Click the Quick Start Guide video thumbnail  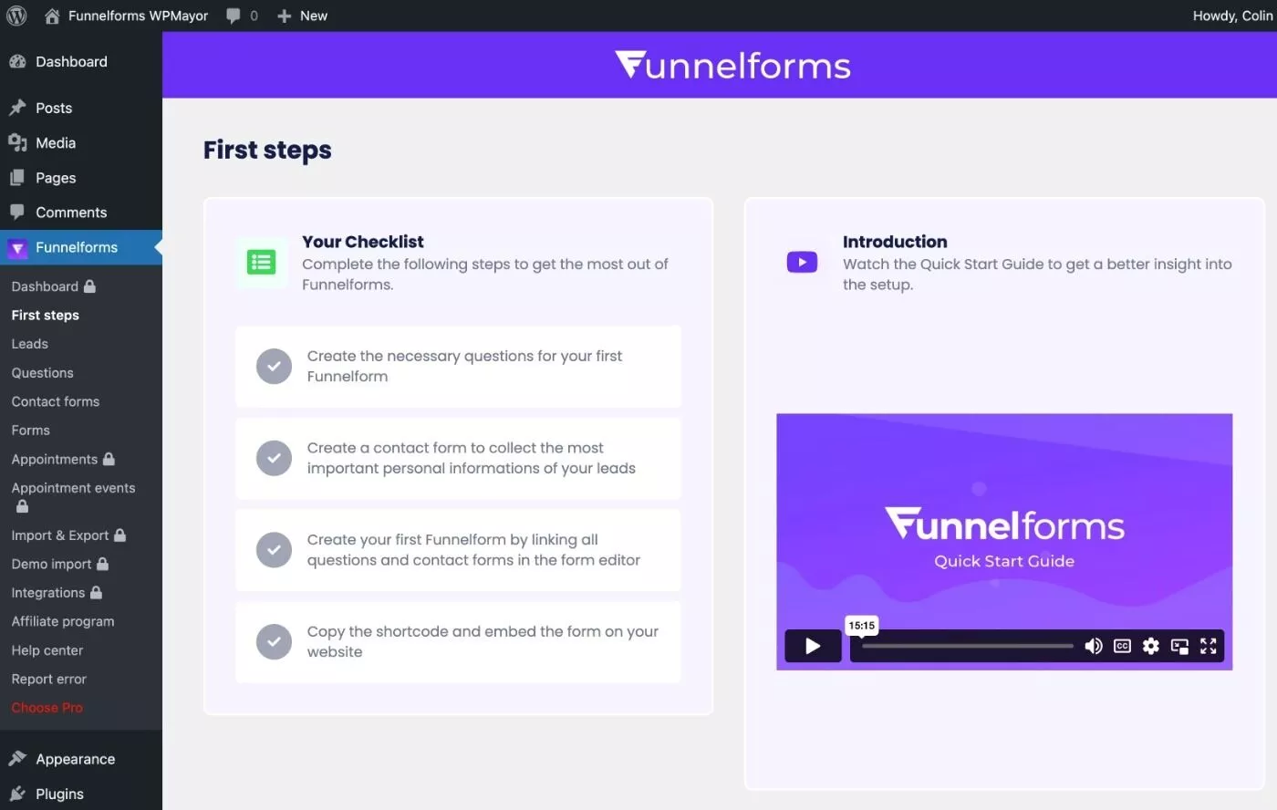pos(1004,542)
